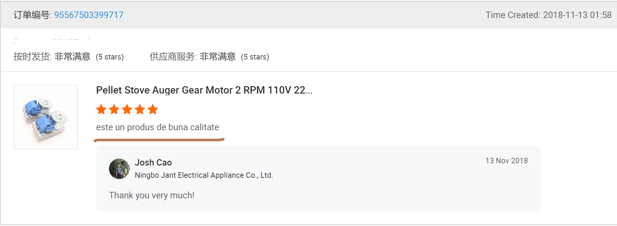617x226 pixels.
Task: Open order number 95567503399717 link
Action: (89, 15)
